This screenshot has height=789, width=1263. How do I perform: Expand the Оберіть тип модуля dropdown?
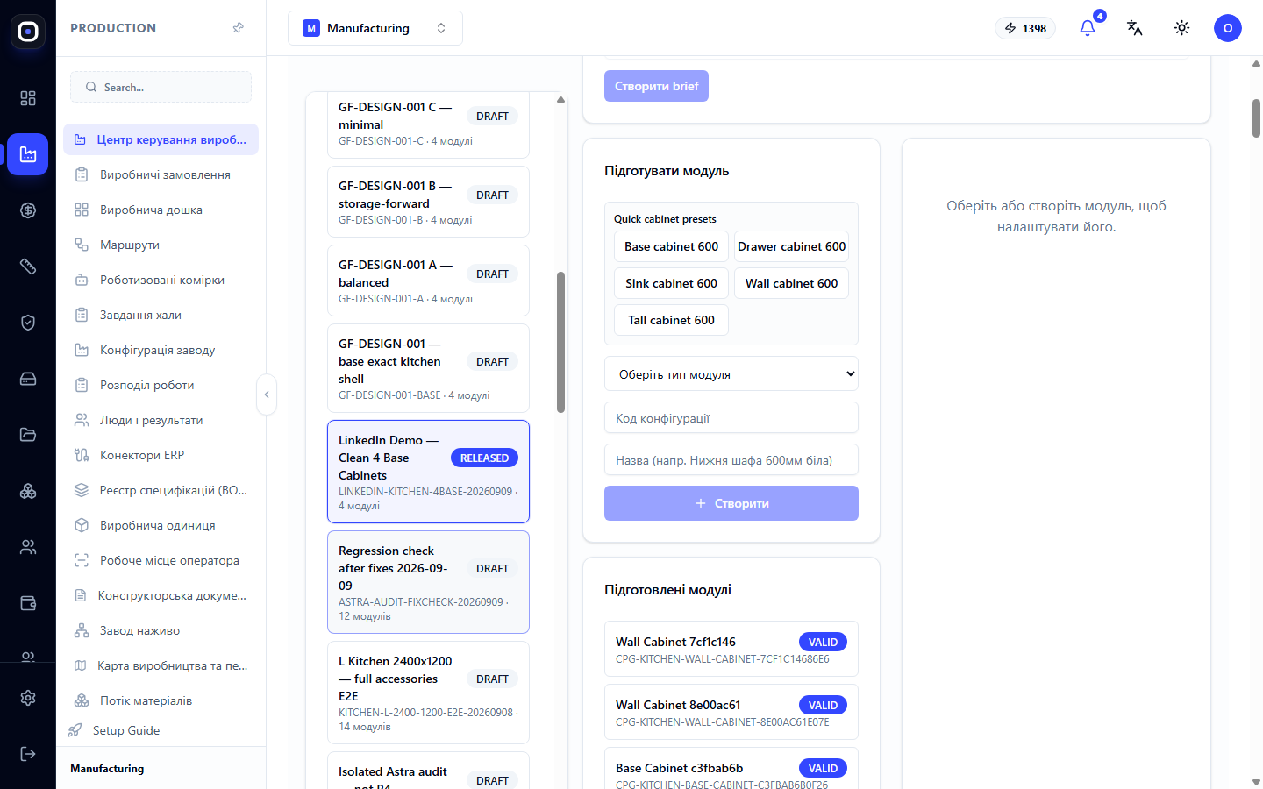[x=731, y=374]
